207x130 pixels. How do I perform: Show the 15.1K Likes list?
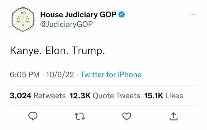pos(163,96)
